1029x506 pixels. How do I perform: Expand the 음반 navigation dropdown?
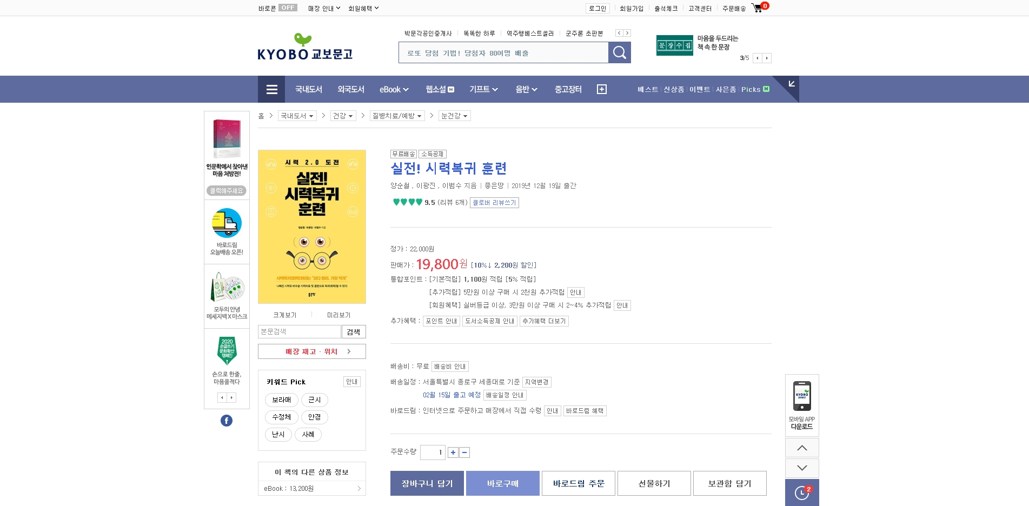pyautogui.click(x=526, y=89)
